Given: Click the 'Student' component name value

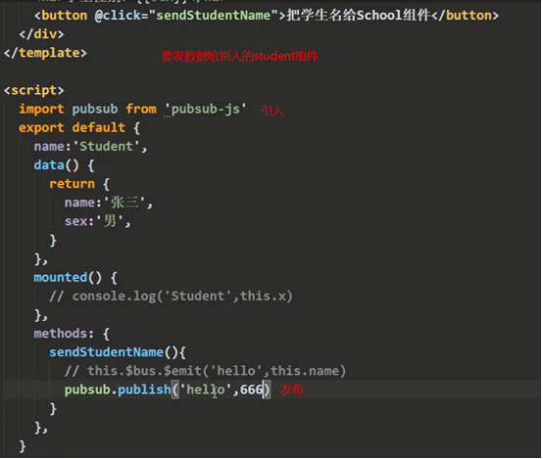Looking at the screenshot, I should coord(106,147).
